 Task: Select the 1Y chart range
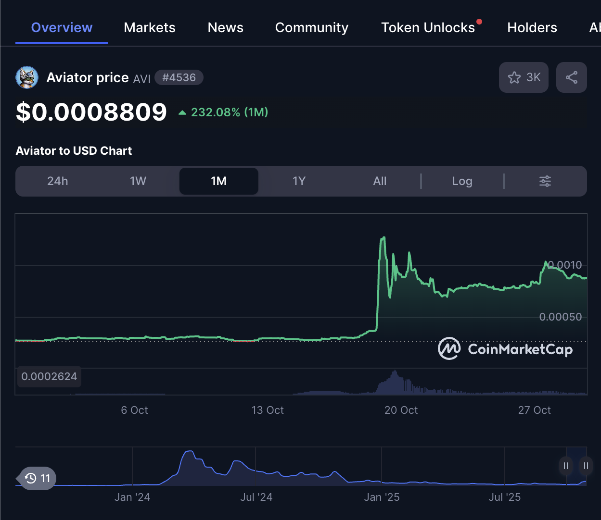[299, 181]
